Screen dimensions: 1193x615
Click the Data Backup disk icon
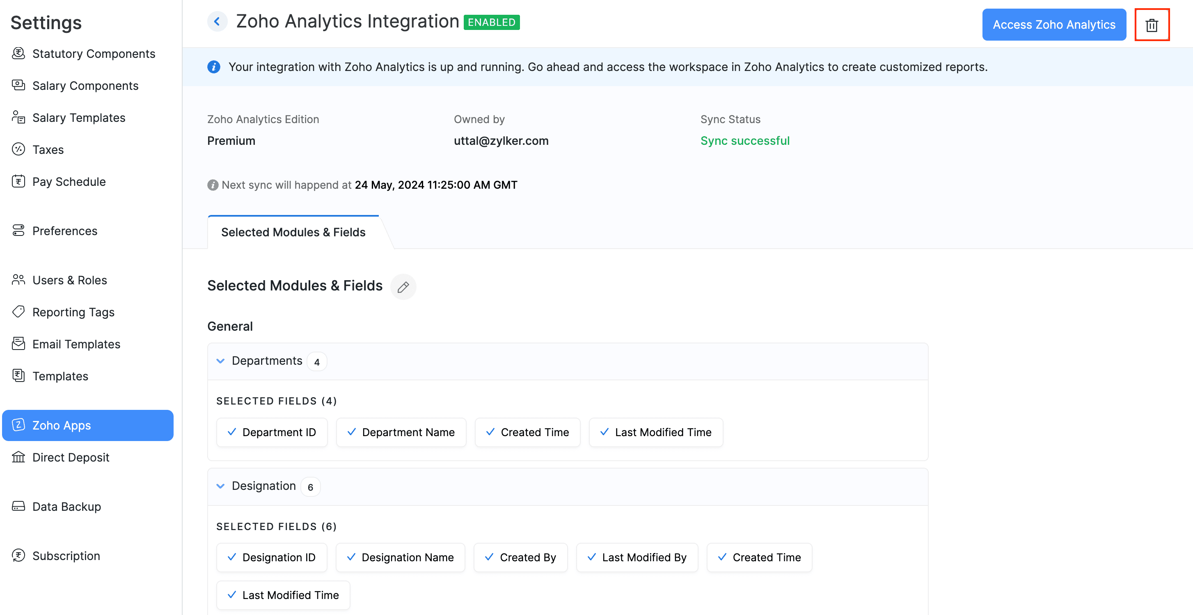(18, 506)
